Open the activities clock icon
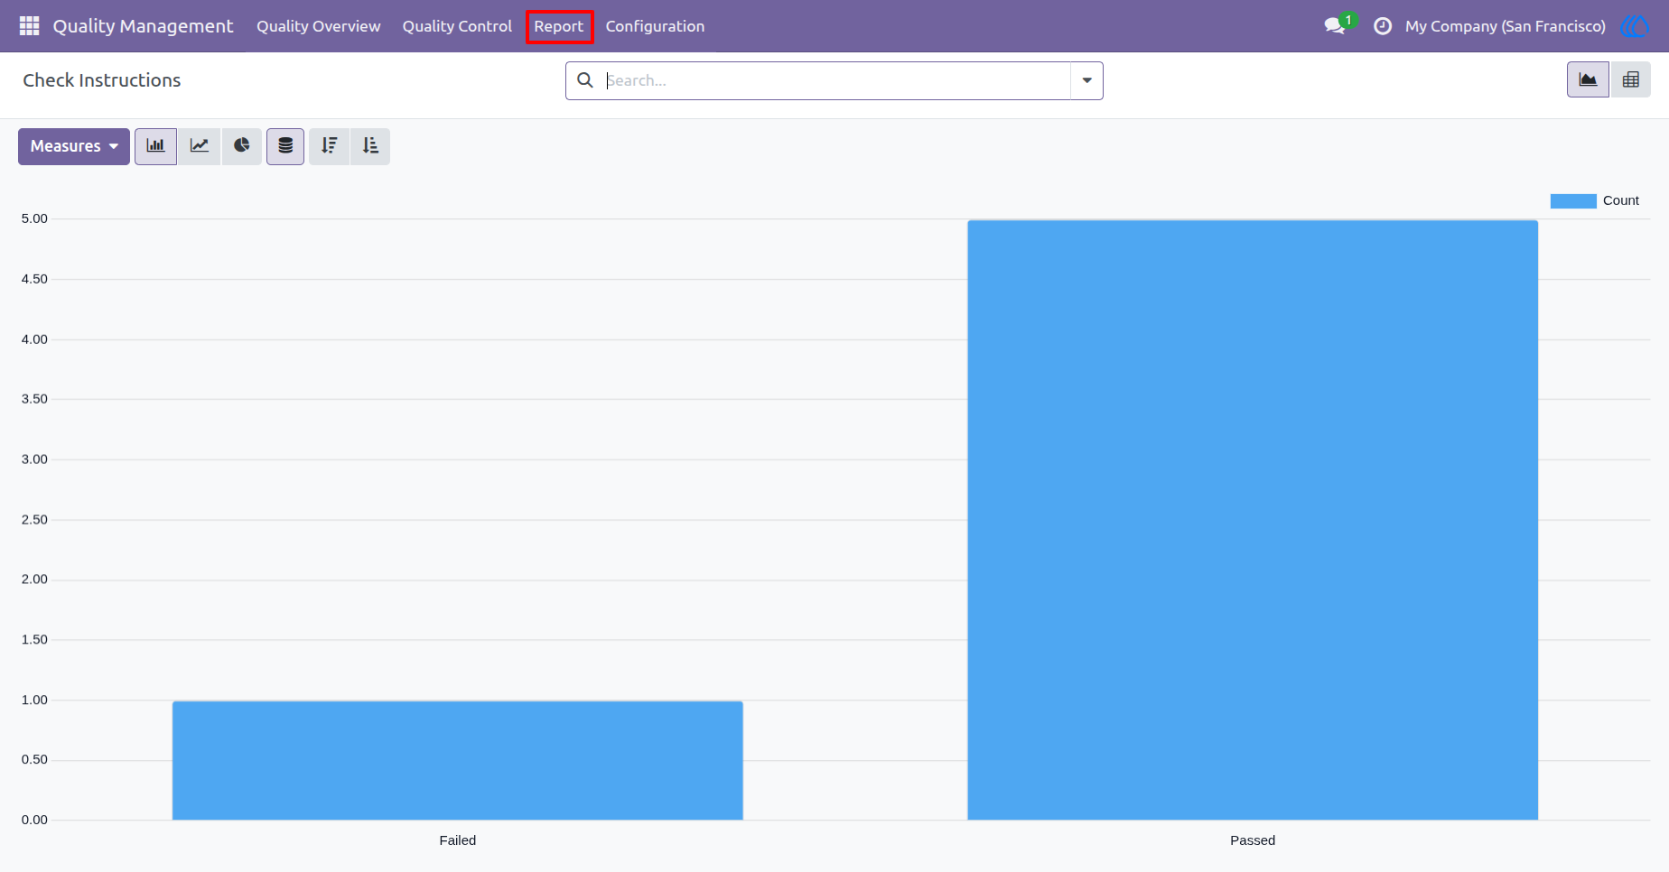 [1382, 26]
